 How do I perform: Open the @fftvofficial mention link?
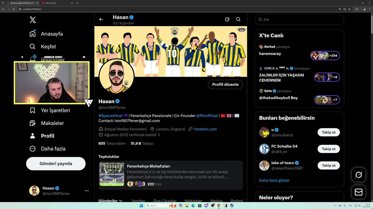207,116
